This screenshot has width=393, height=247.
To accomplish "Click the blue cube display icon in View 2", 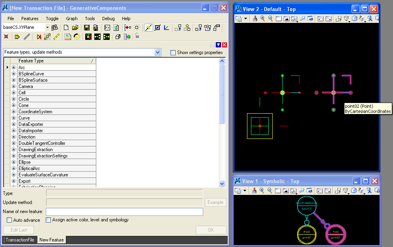I will [x=354, y=19].
